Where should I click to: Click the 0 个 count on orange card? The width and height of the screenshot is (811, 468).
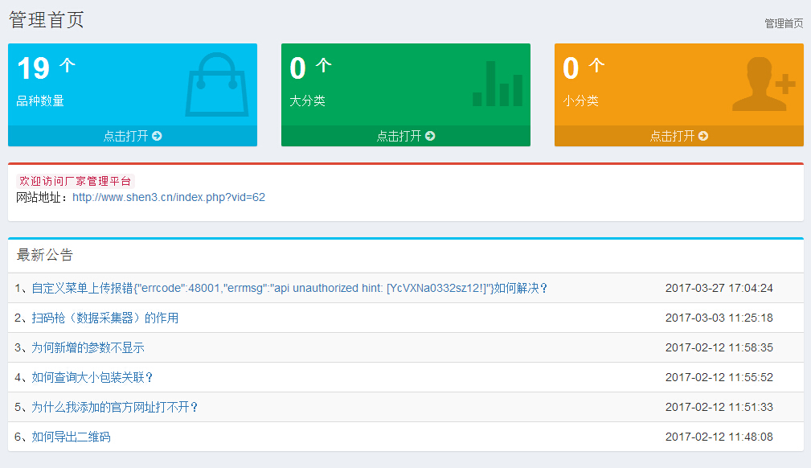tap(584, 68)
